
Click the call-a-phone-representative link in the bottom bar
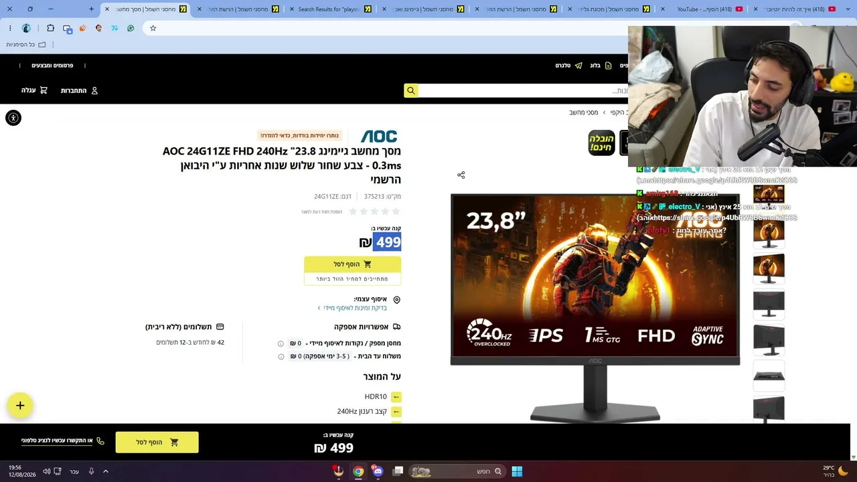62,441
